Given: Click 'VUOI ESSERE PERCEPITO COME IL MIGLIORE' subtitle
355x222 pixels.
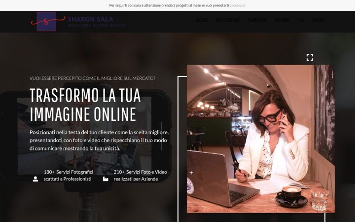Looking at the screenshot, I should 92,78.
